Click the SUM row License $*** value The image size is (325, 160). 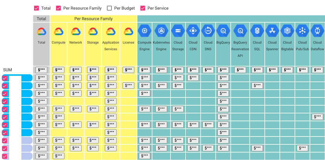(129, 70)
